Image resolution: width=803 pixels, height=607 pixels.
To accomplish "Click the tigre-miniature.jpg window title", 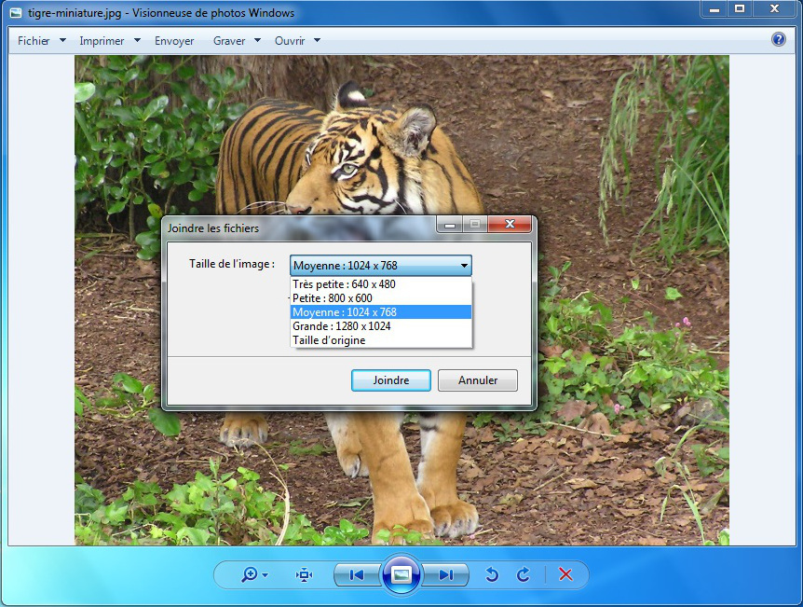I will (161, 13).
